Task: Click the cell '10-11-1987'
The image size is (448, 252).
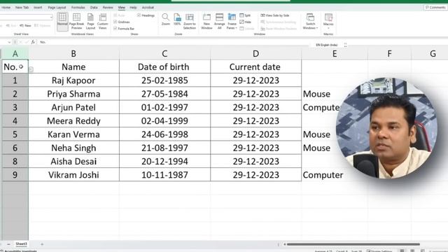Action: point(164,175)
